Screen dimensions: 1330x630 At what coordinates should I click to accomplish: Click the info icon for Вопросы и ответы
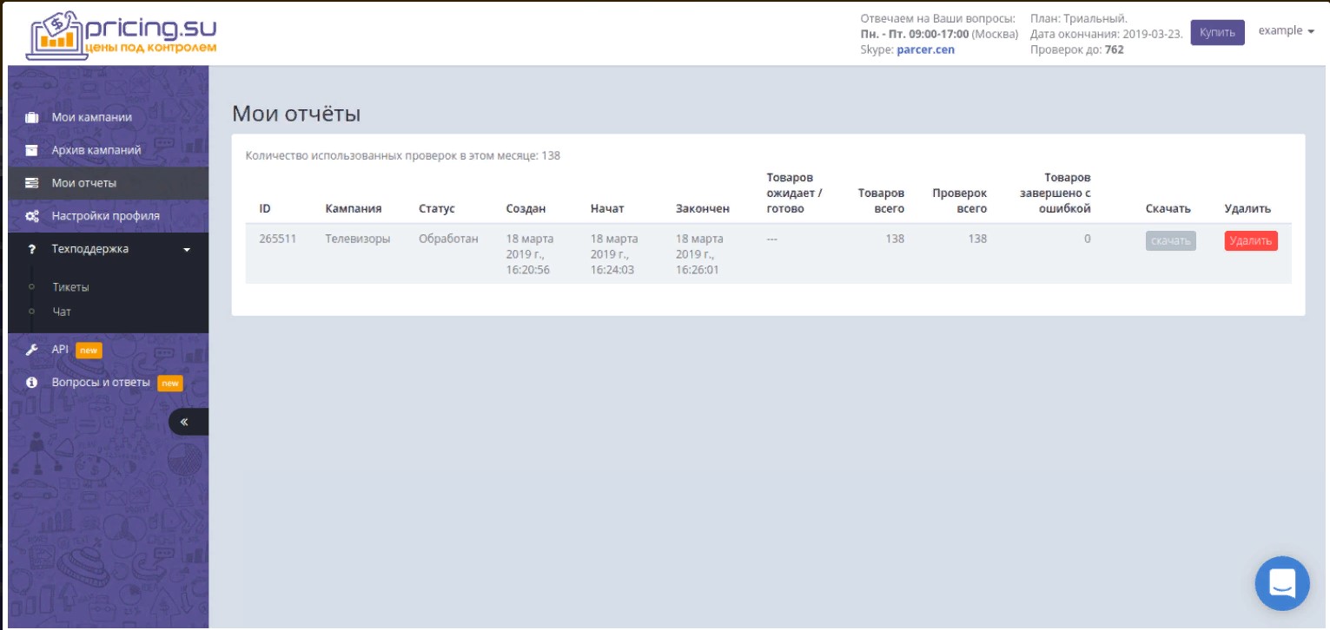tap(32, 383)
